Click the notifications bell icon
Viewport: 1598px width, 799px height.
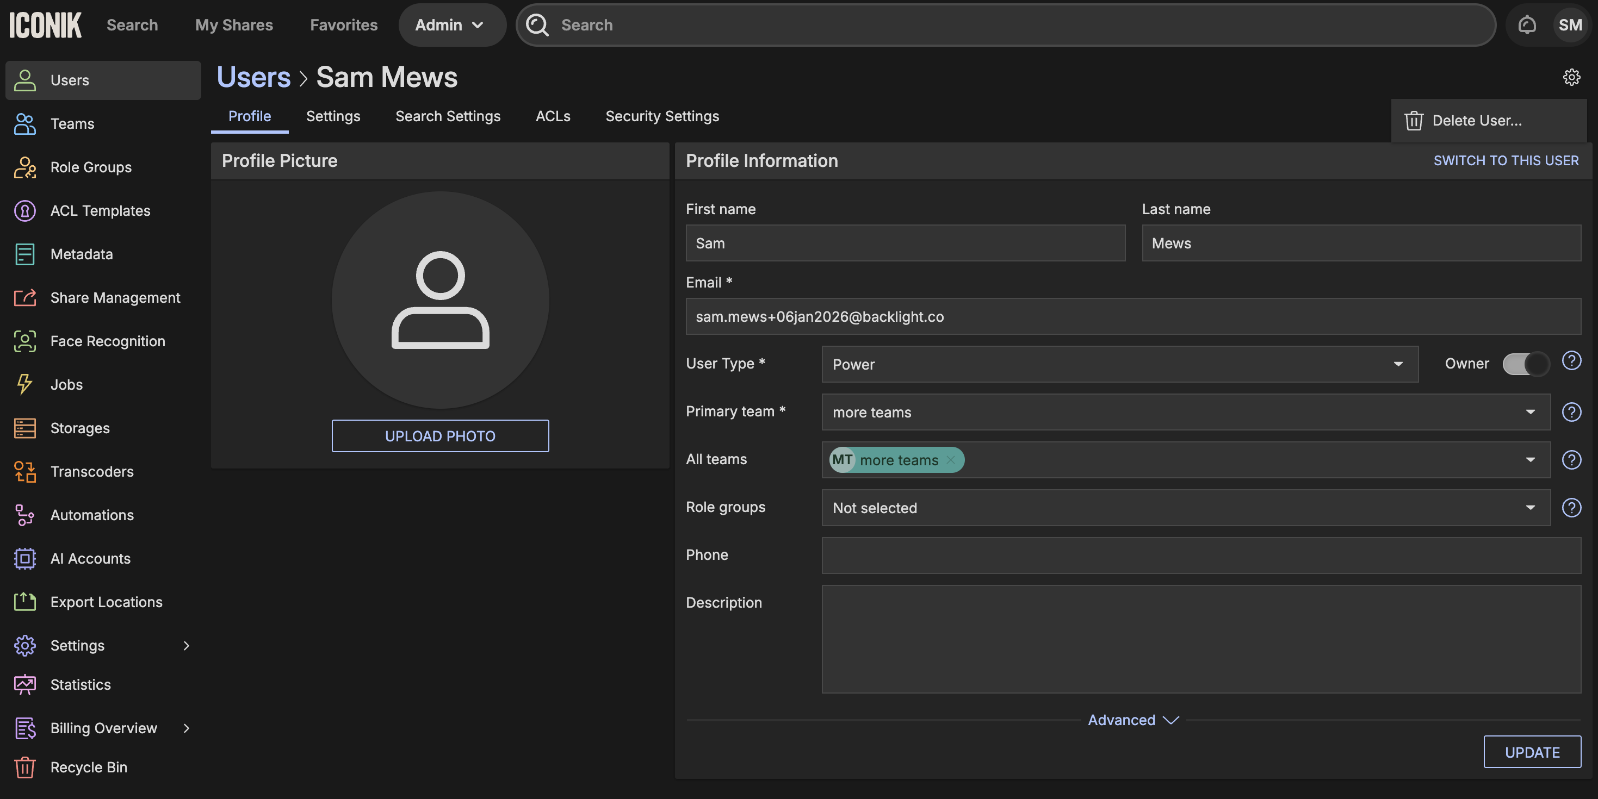1527,25
